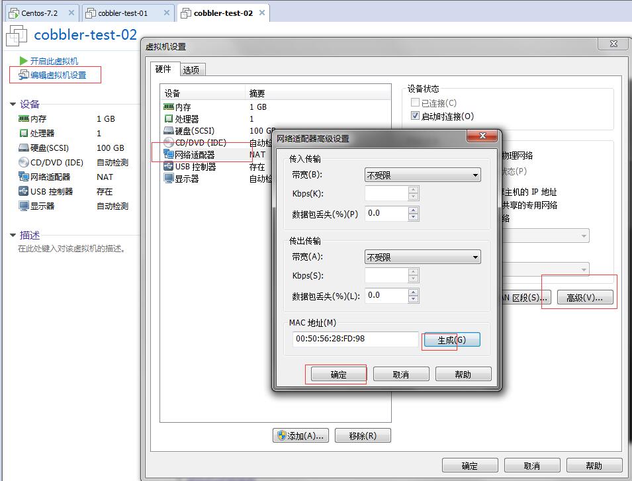Viewport: 632px width, 481px height.
Task: Click 帮助 in the advanced settings dialog
Action: 463,374
